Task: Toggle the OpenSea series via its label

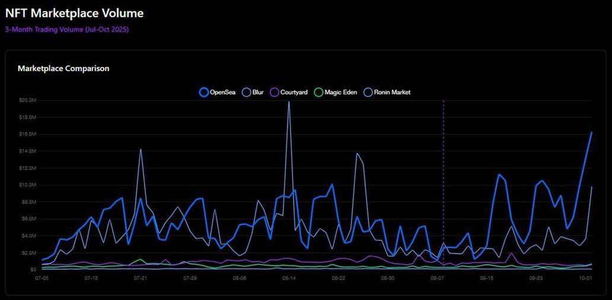Action: pyautogui.click(x=224, y=92)
